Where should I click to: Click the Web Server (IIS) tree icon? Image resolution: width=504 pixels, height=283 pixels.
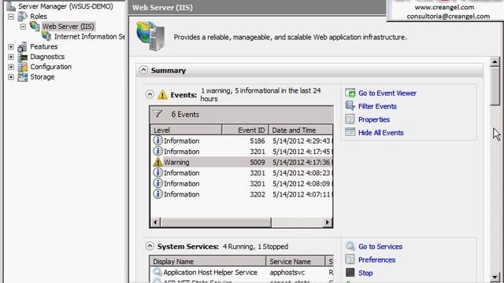(x=35, y=26)
